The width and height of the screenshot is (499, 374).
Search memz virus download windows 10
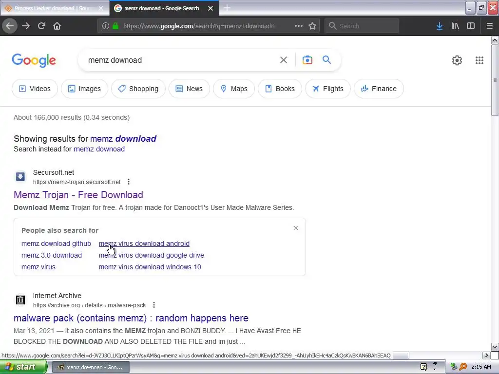pyautogui.click(x=150, y=267)
